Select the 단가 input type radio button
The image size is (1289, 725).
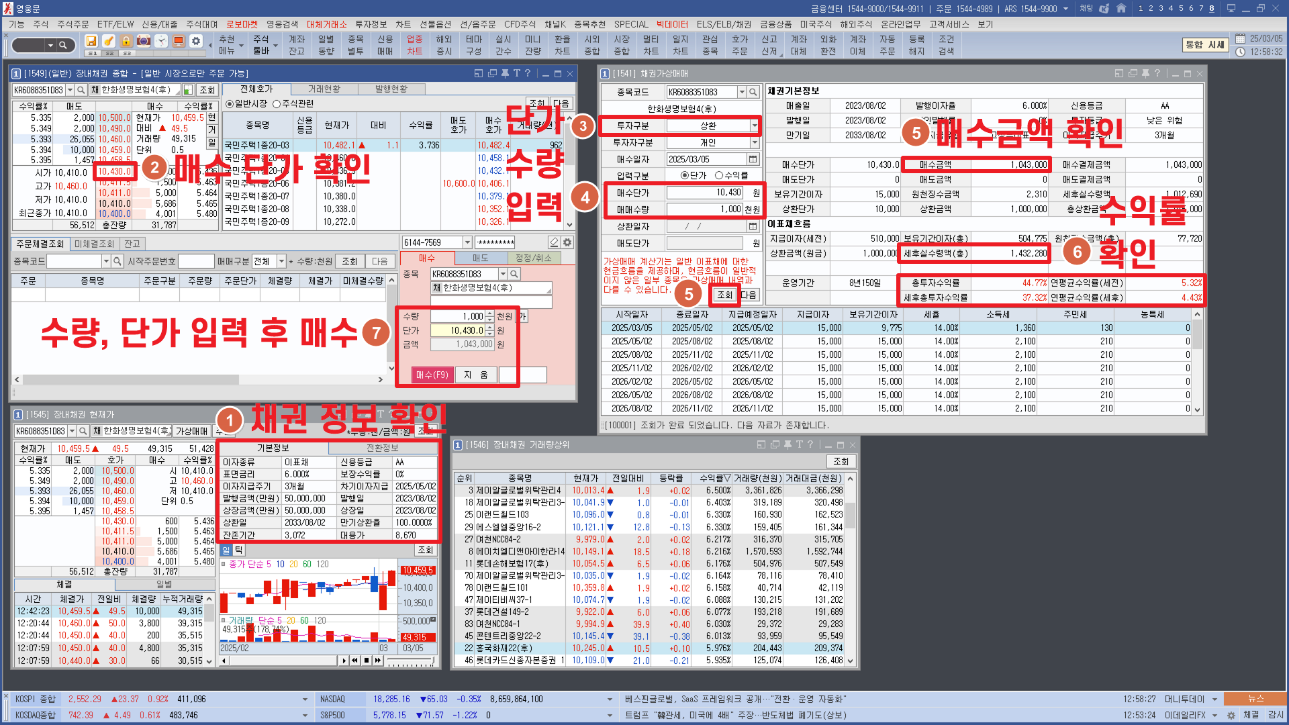tap(685, 175)
